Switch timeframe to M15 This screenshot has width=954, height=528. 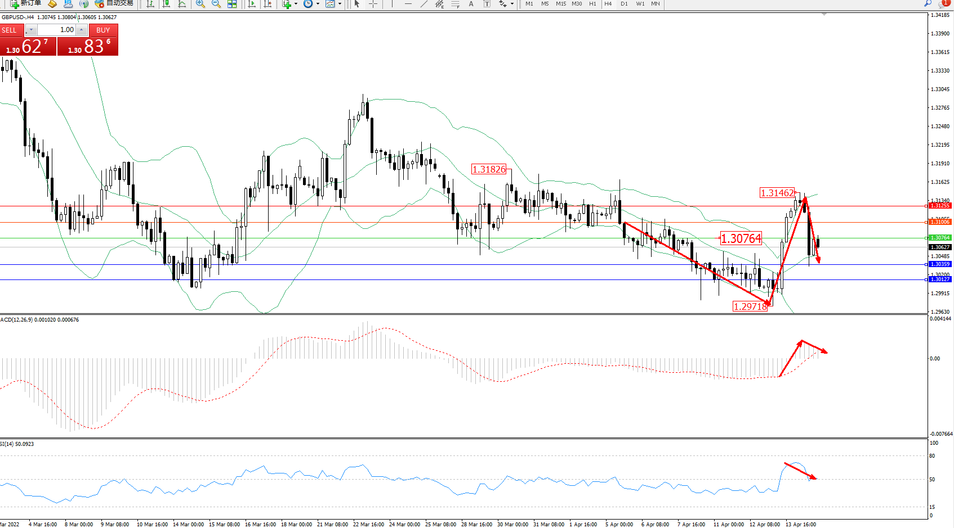(x=561, y=4)
